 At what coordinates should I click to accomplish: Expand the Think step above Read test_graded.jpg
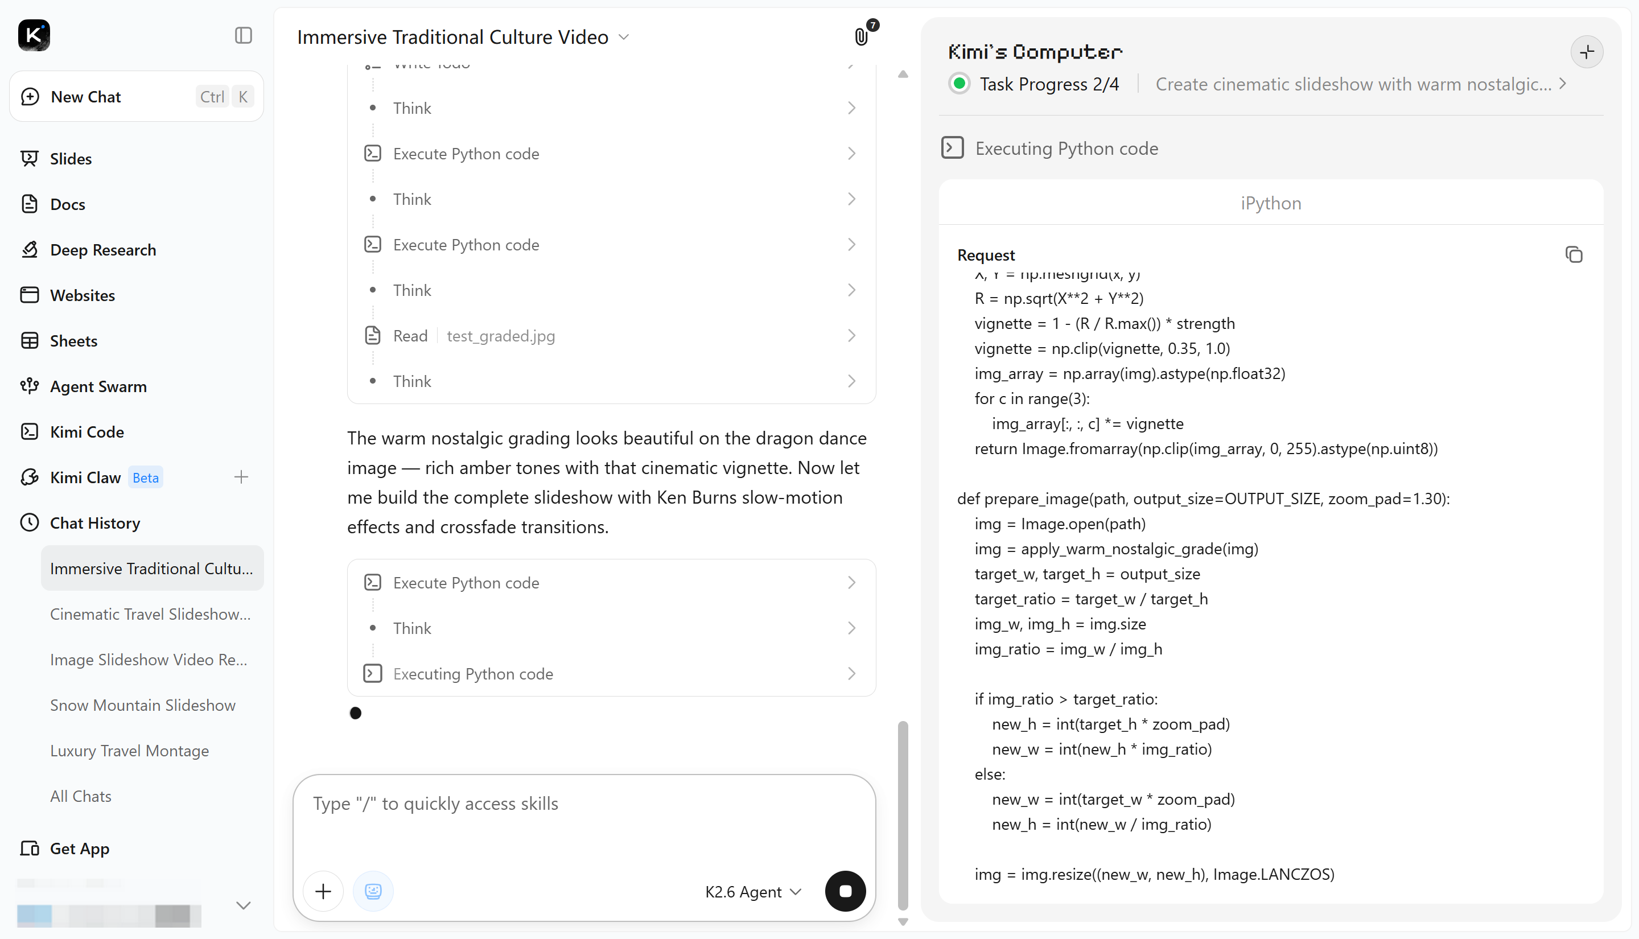click(x=611, y=291)
